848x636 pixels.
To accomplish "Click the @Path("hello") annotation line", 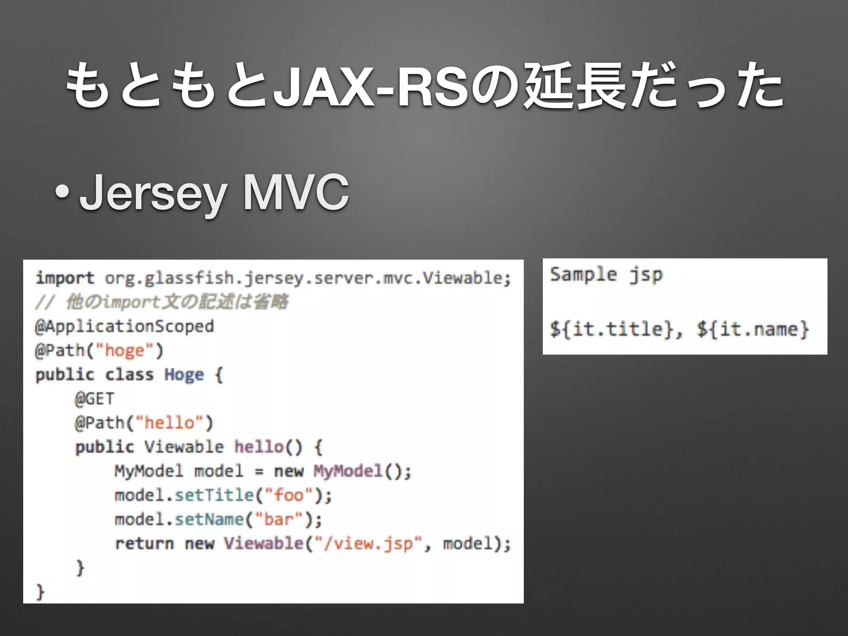I will [x=144, y=423].
